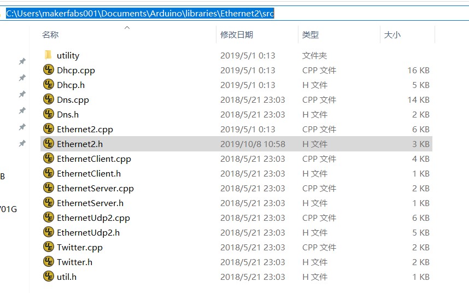Click the CPP 文件 type of Twitter.cpp

[x=319, y=247]
